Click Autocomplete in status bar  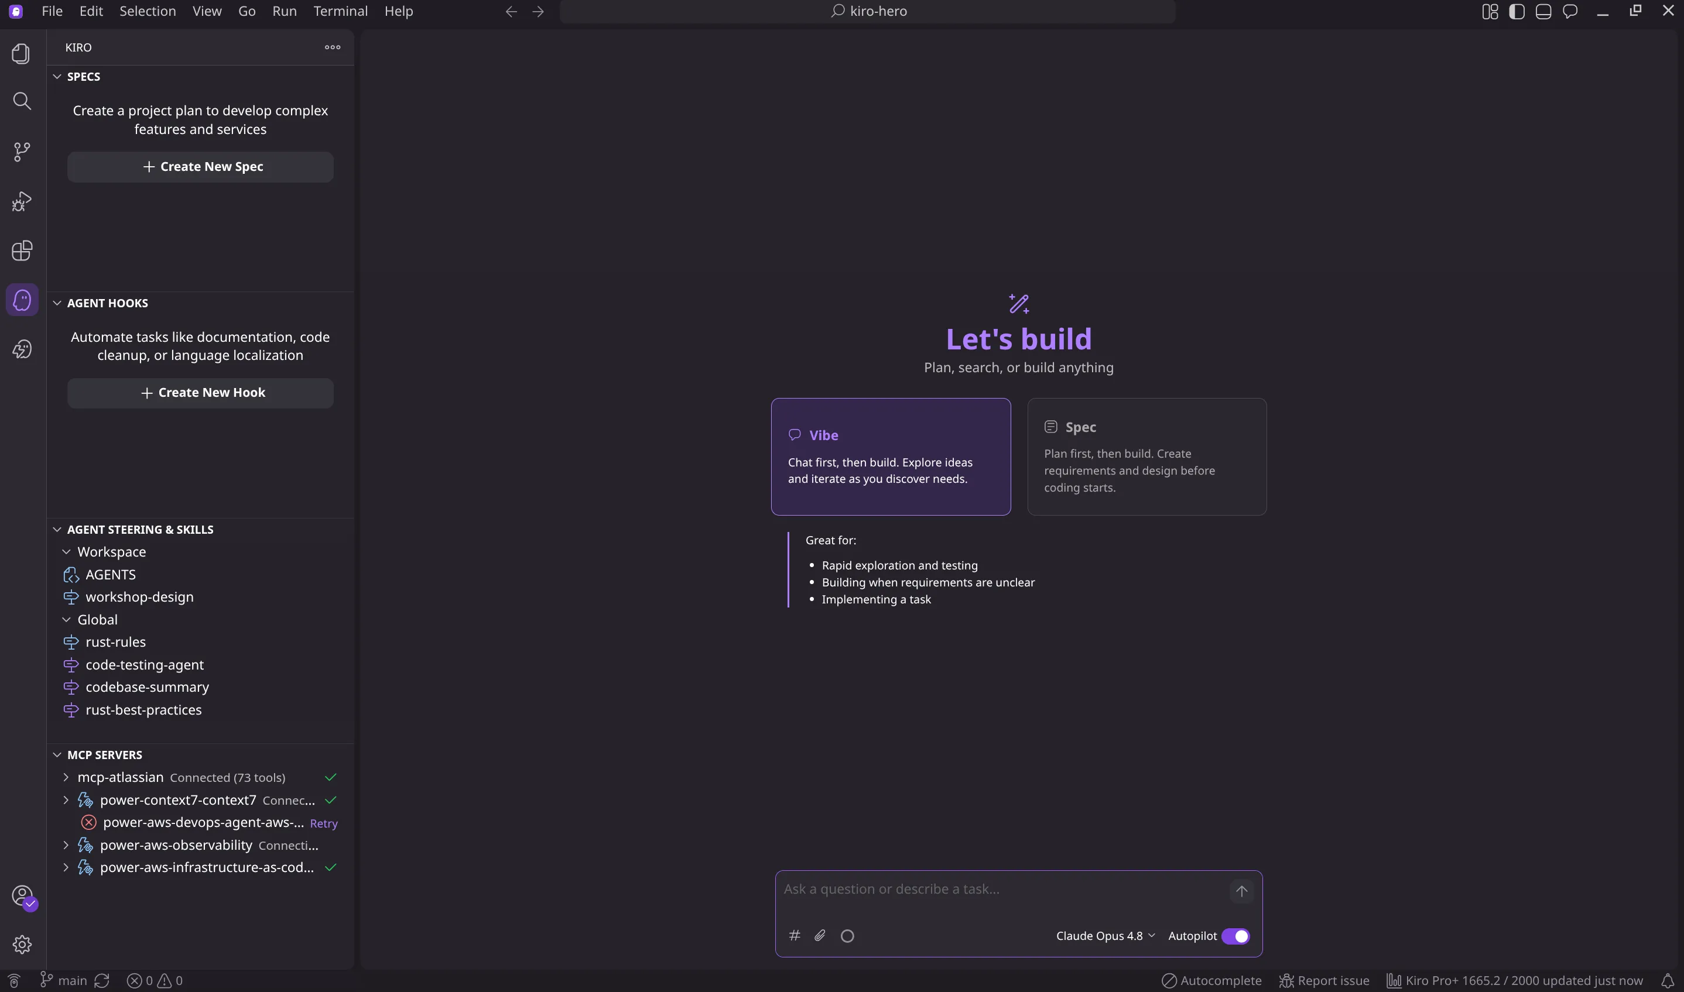tap(1211, 981)
